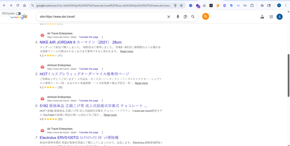This screenshot has width=290, height=146.
Task: Translate the コスプレウィッグ result page
Action: tap(89, 69)
